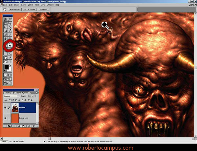Viewport: 197px width, 151px height.
Task: Create a new layer set
Action: 19,126
